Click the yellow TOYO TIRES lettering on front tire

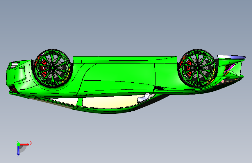(211, 75)
